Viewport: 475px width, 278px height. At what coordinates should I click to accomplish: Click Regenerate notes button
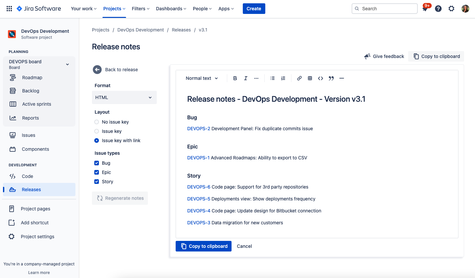point(120,198)
